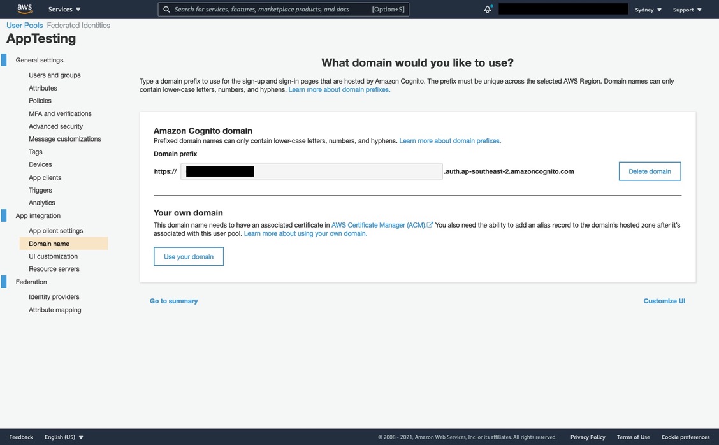Click Go to summary link
The image size is (719, 445).
click(173, 301)
